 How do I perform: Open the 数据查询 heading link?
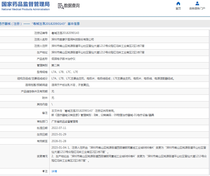pyautogui.click(x=72, y=6)
